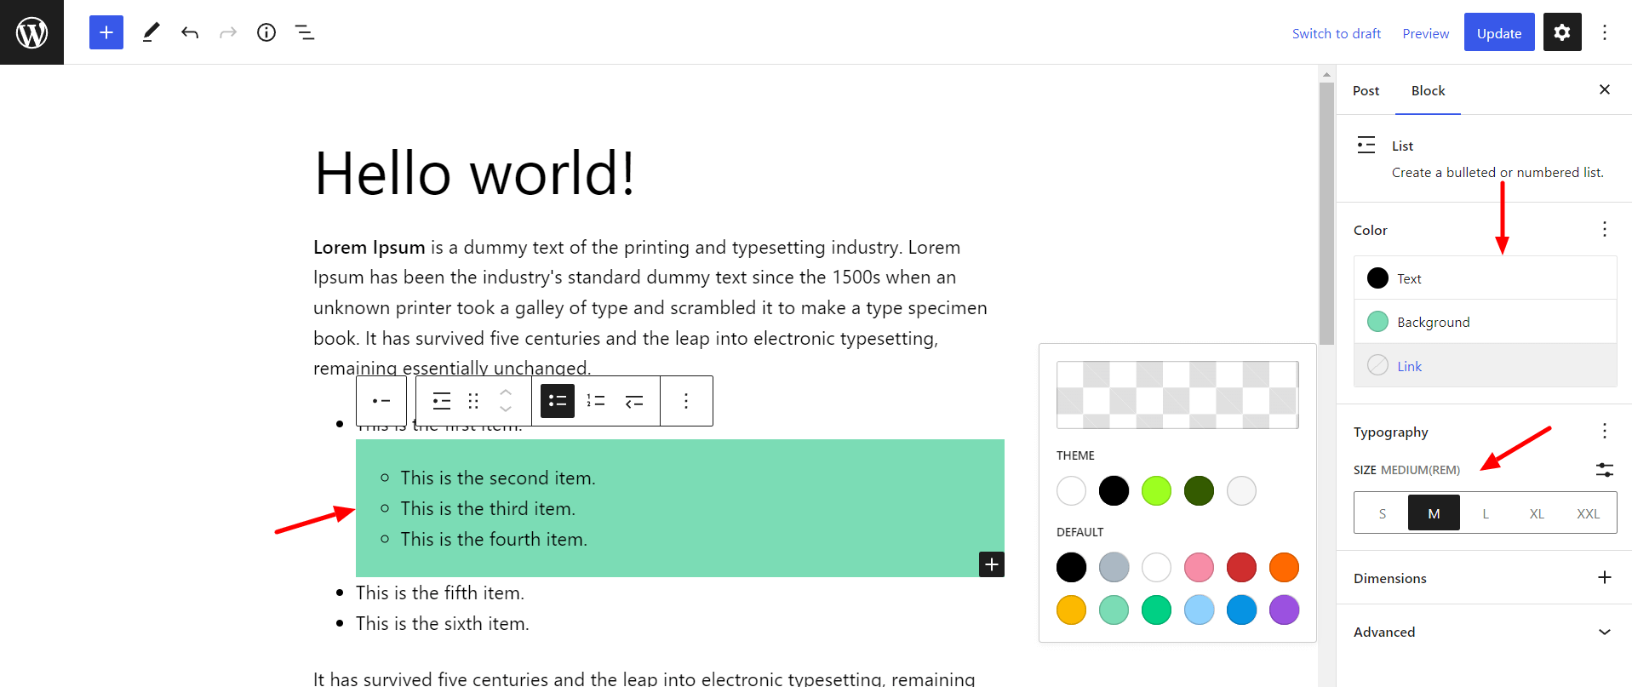Select the XL font size option
Screen dimensions: 1632x687
click(x=1537, y=513)
